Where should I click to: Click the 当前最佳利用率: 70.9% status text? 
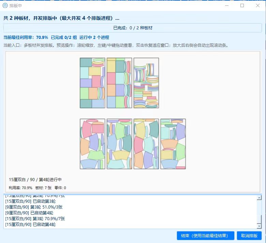26,37
